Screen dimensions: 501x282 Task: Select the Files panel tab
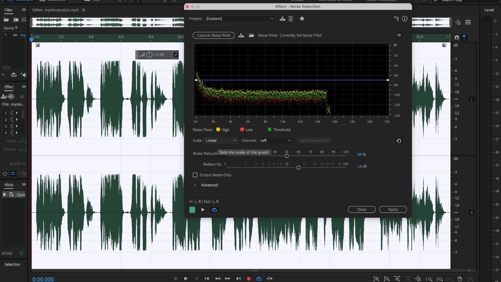coord(8,10)
